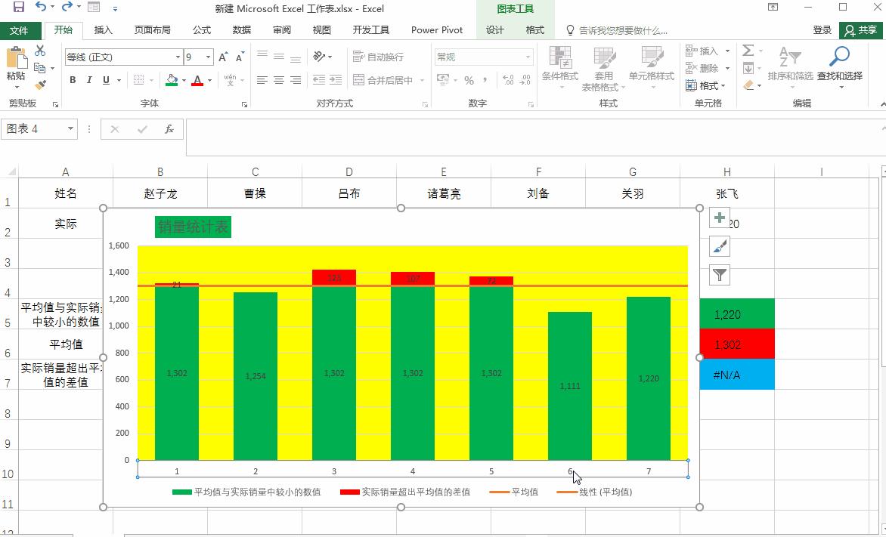Expand the font size dropdown

click(206, 56)
